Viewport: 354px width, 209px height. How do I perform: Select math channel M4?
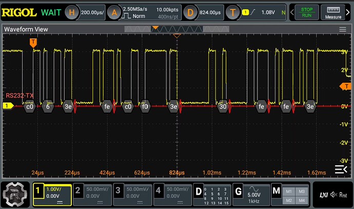pos(302,200)
